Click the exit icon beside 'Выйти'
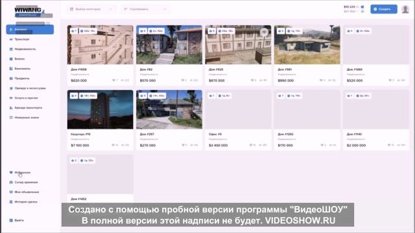The height and width of the screenshot is (233, 415). [x=11, y=220]
